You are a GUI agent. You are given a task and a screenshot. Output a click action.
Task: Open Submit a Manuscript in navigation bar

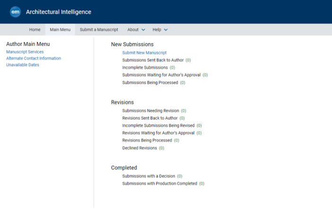click(x=99, y=30)
